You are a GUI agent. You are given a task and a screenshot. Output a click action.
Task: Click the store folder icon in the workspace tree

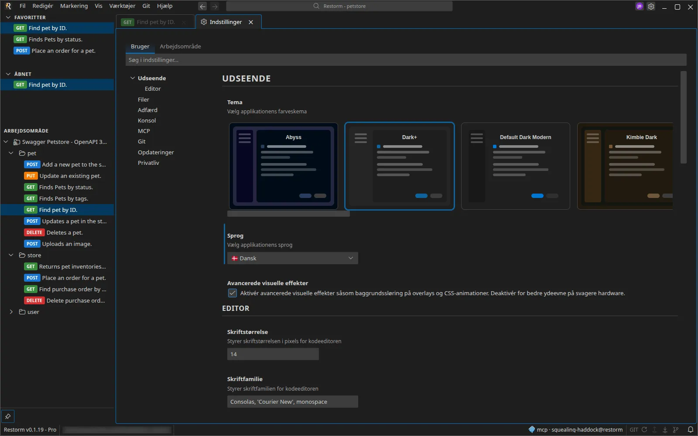(22, 255)
